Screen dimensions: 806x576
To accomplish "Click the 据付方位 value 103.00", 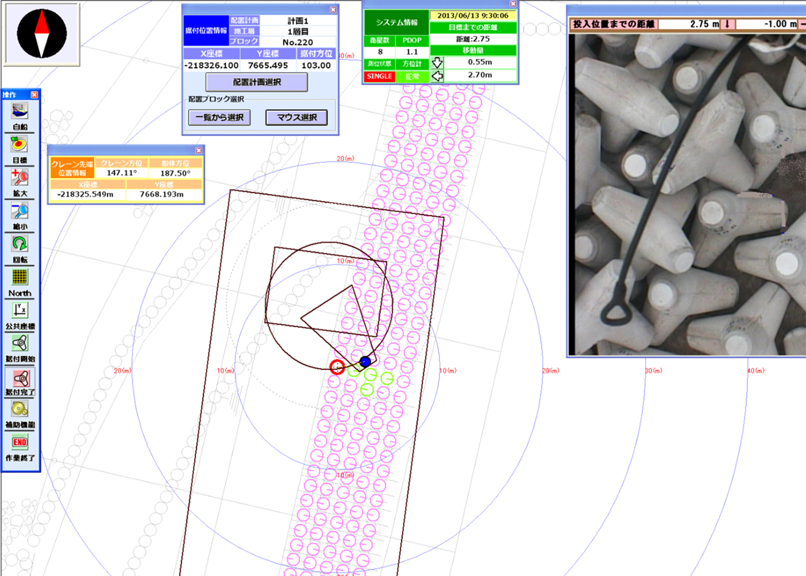I will point(316,65).
